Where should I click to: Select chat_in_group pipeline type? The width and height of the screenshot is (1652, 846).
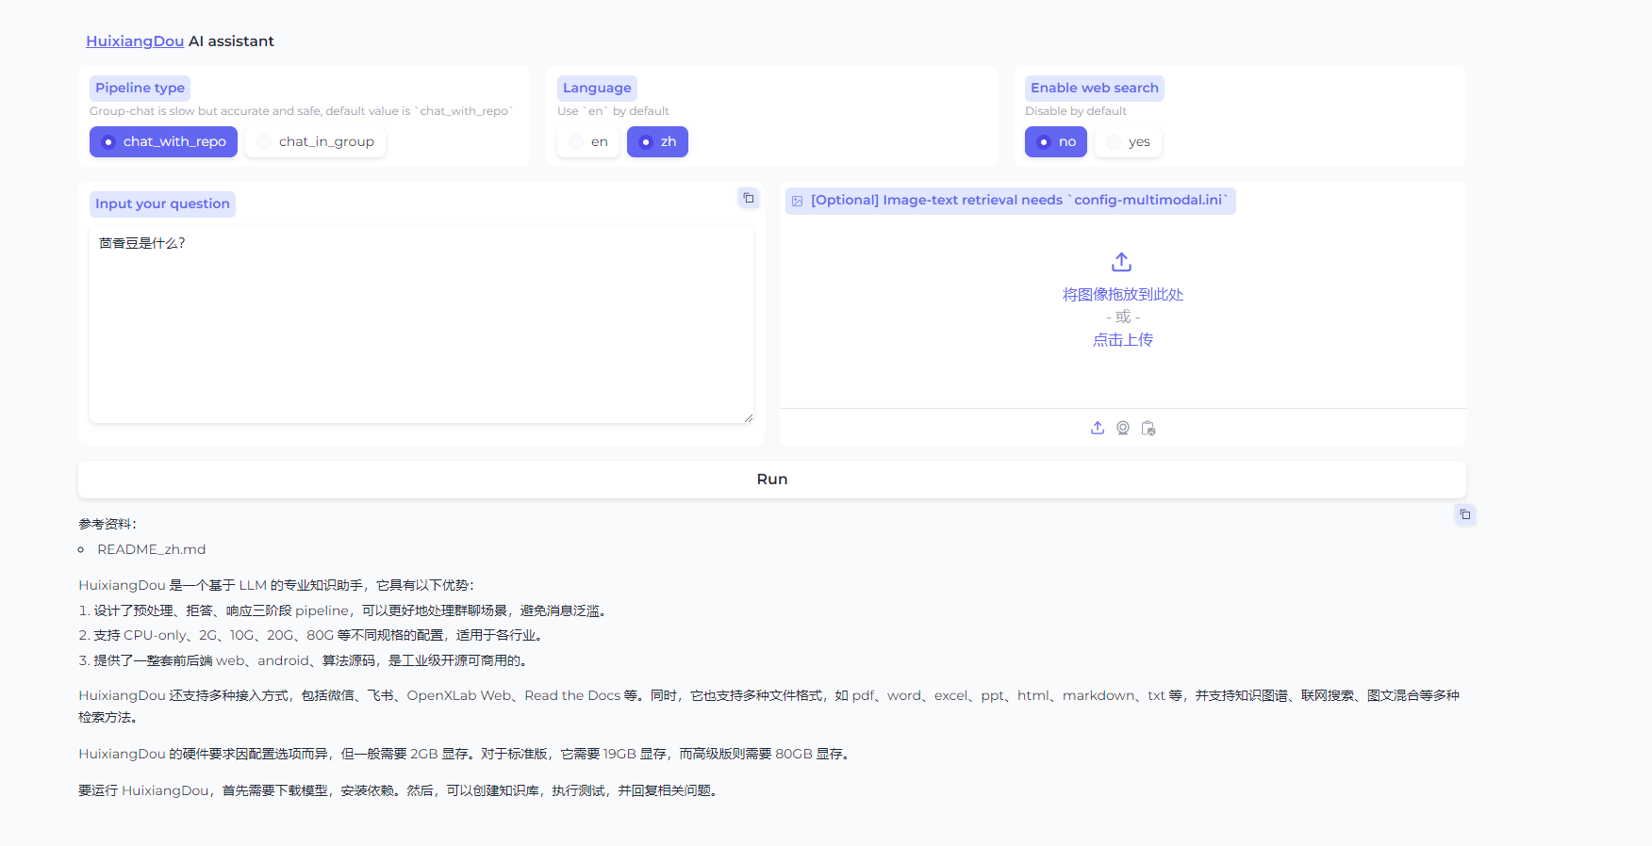(x=315, y=141)
